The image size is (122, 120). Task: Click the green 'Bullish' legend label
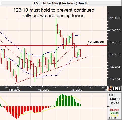115,113
